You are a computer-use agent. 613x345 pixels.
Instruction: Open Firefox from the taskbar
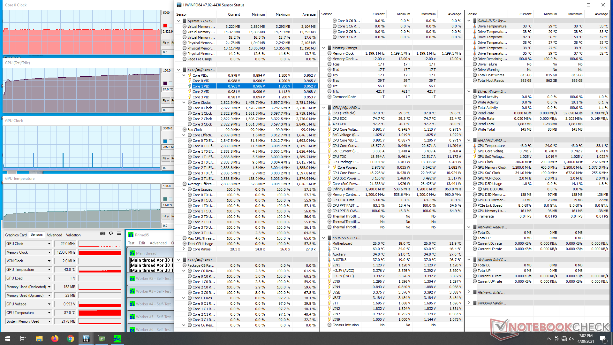pyautogui.click(x=55, y=339)
